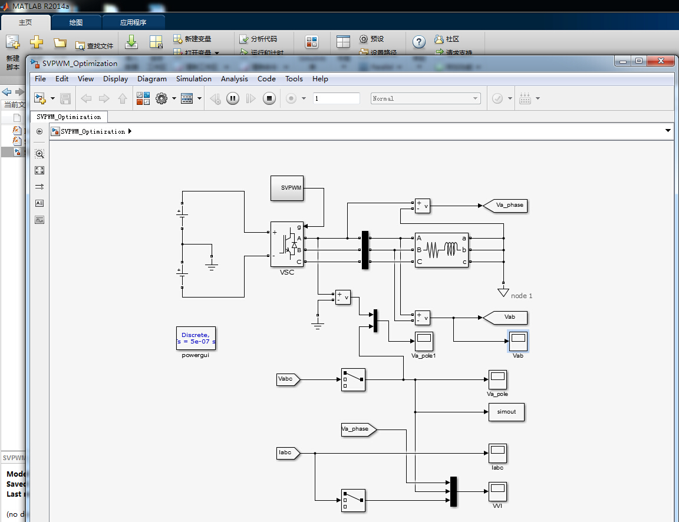Pause the running simulation

233,98
